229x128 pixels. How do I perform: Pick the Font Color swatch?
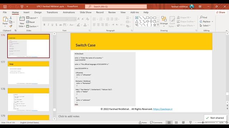[85, 25]
